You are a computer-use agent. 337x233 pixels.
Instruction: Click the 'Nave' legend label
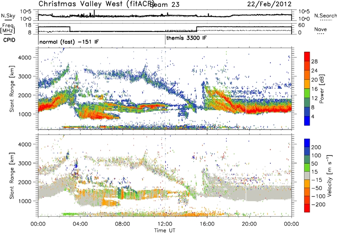(320, 29)
